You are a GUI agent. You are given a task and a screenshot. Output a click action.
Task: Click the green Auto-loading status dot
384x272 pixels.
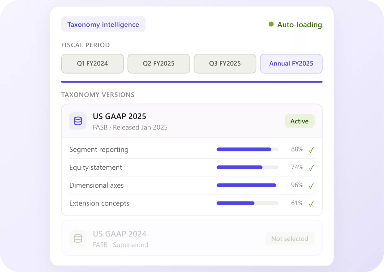271,24
